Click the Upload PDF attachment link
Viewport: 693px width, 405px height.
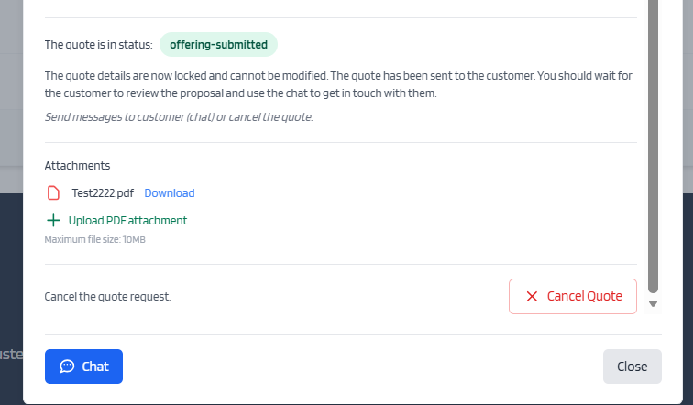tap(127, 221)
